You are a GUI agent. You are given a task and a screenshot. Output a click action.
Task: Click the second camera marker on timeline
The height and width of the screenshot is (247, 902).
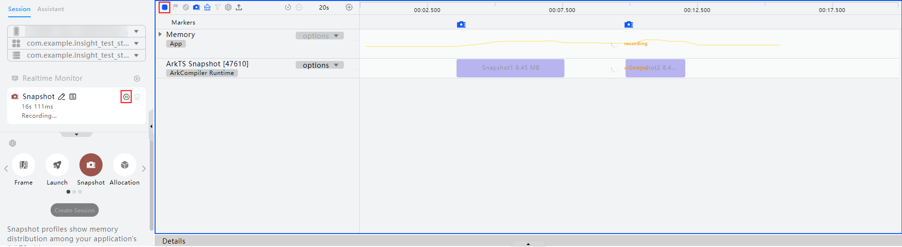point(629,25)
